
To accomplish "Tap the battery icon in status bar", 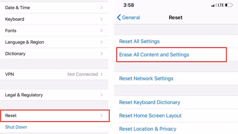I will (x=229, y=5).
